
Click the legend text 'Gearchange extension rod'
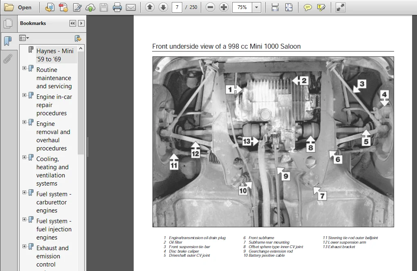271,251
